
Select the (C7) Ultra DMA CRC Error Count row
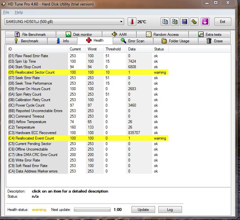(88, 155)
